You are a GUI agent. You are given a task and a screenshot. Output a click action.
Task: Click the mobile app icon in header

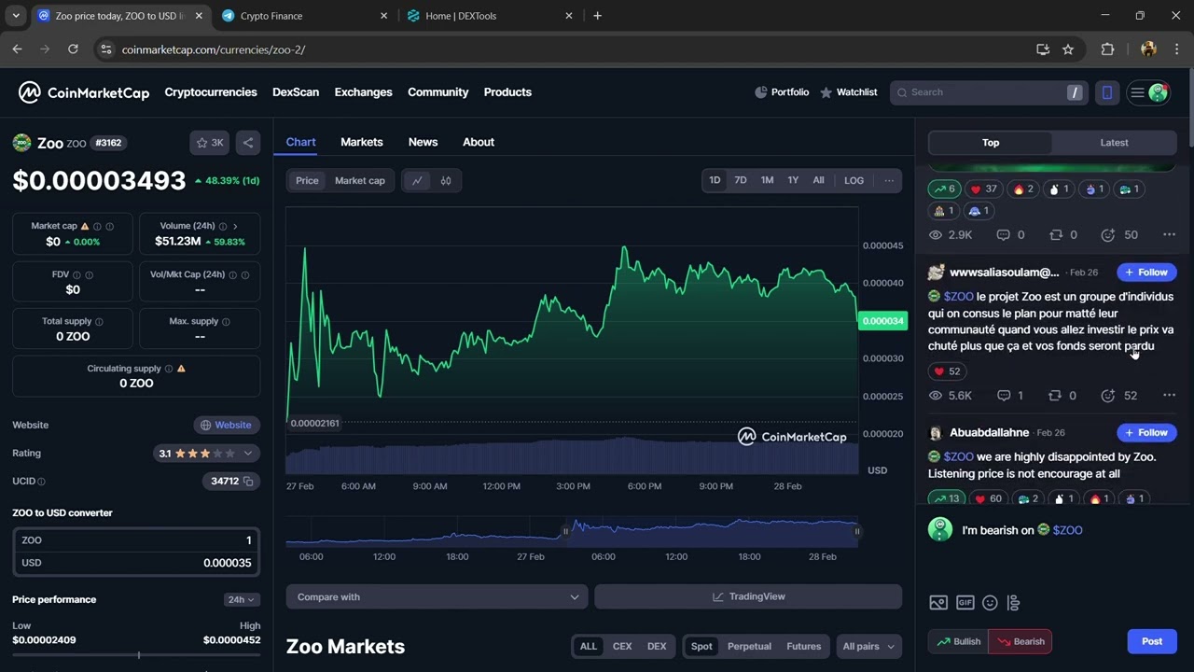[1107, 92]
